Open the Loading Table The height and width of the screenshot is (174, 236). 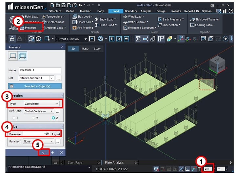click(201, 25)
